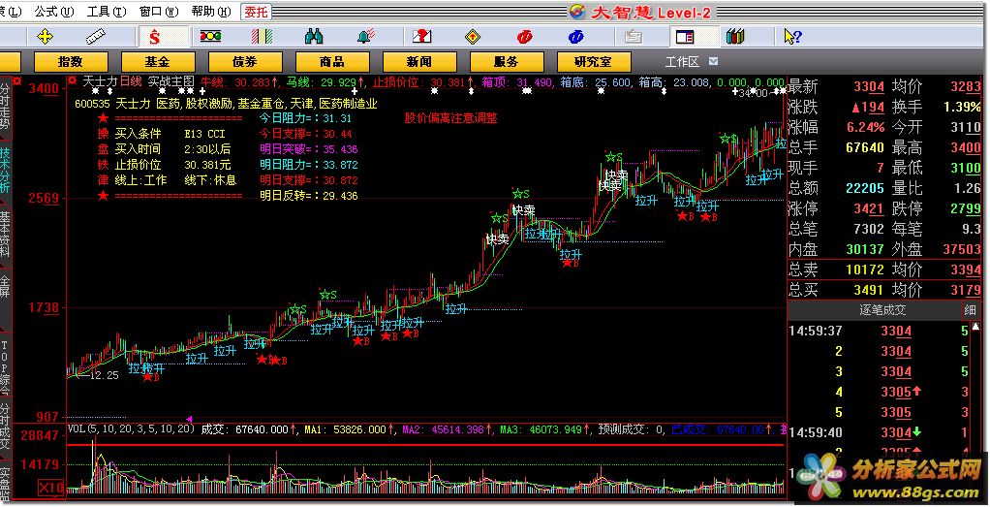Toggle the window layout toolbar icon
This screenshot has height=507, width=990.
(684, 37)
